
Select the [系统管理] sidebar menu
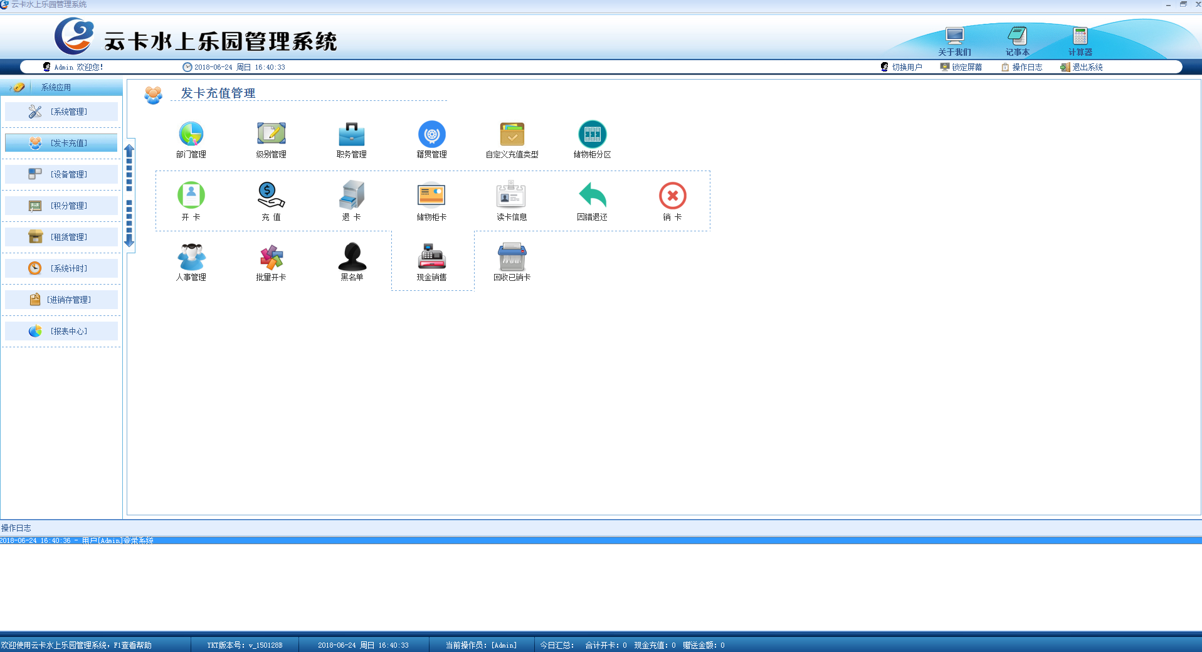tap(61, 112)
